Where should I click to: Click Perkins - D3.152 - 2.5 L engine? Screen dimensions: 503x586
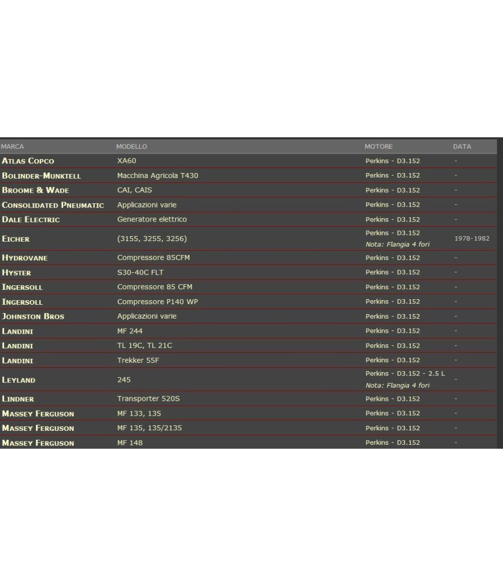click(x=405, y=374)
